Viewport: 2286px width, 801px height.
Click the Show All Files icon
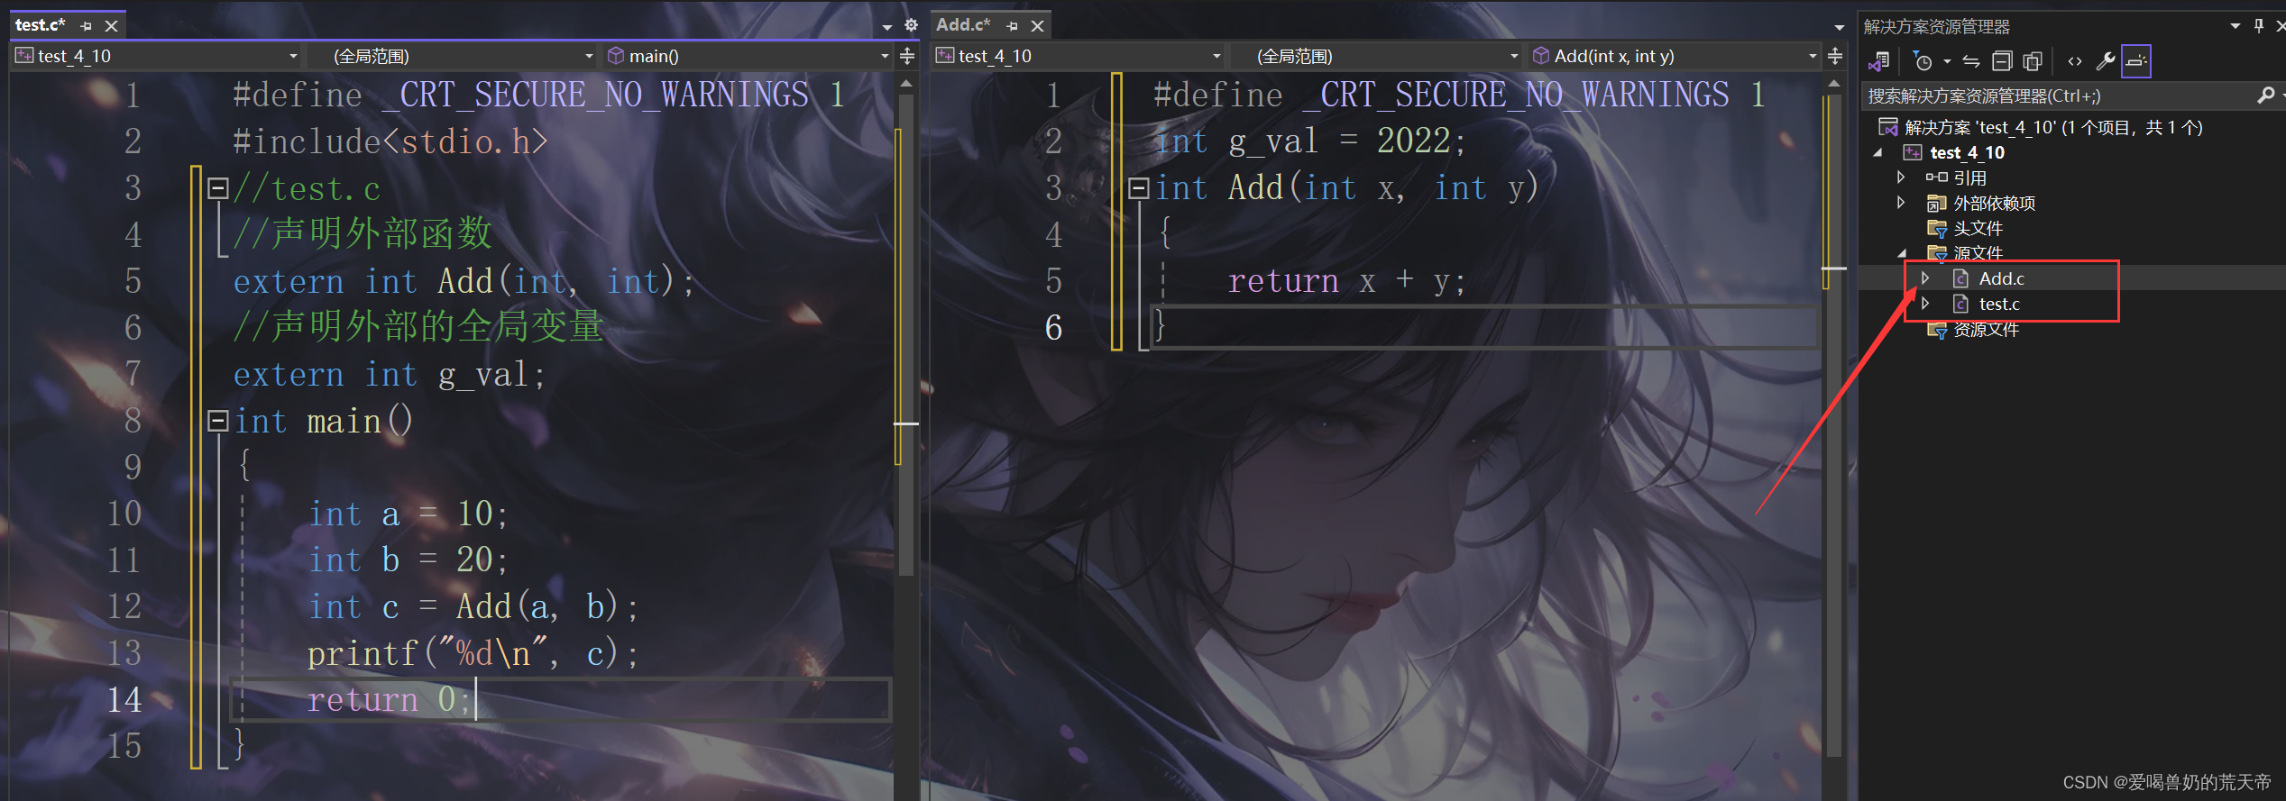2033,61
